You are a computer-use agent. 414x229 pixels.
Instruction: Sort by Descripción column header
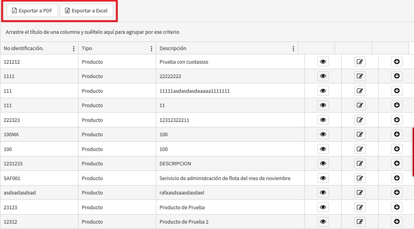click(173, 49)
